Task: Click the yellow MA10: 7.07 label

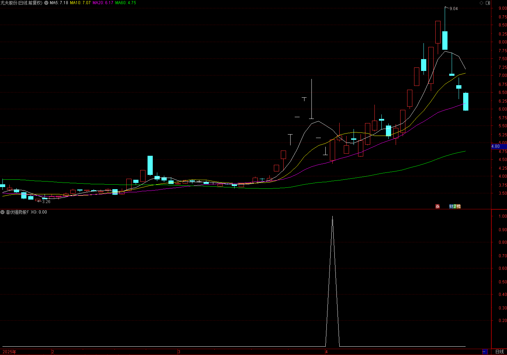Action: point(80,3)
